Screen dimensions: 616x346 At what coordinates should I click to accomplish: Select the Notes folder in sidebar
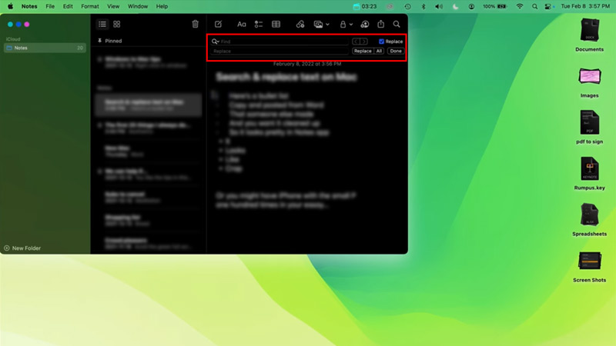[x=45, y=48]
